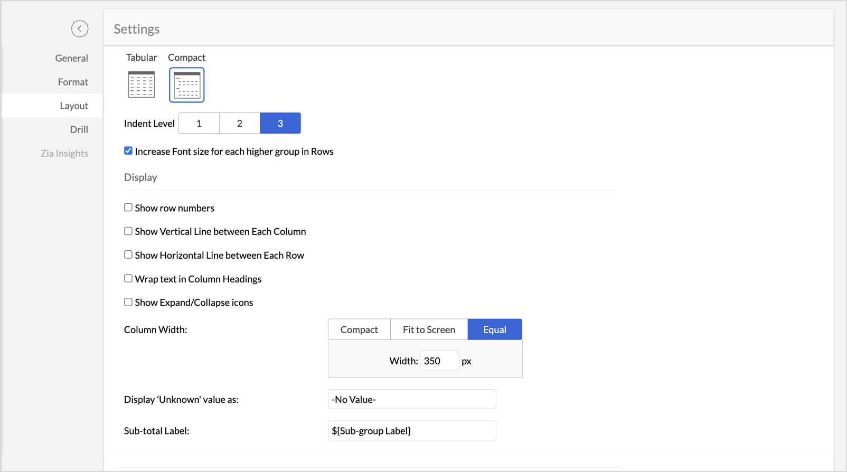Image resolution: width=847 pixels, height=472 pixels.
Task: Choose Compact column width
Action: pyautogui.click(x=359, y=329)
